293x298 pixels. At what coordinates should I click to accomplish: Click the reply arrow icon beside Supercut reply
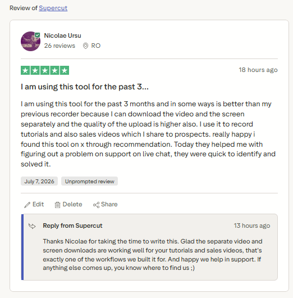[x=32, y=226]
